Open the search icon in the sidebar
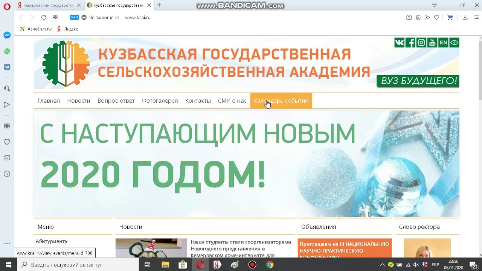This screenshot has height=271, width=482. pyautogui.click(x=7, y=89)
